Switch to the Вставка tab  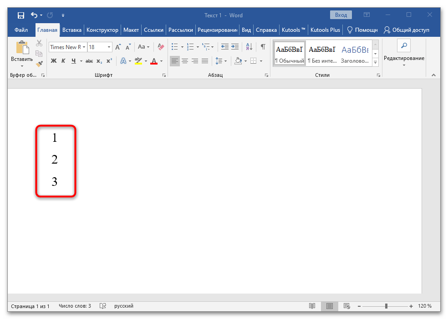pos(72,30)
